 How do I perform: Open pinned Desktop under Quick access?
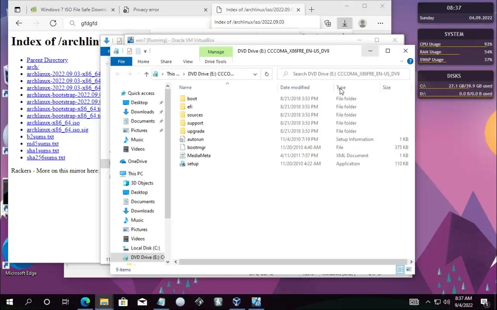click(139, 102)
